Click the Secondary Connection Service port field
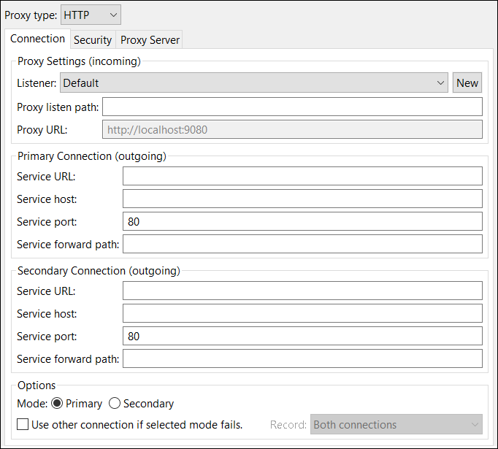Image resolution: width=498 pixels, height=449 pixels. point(302,336)
